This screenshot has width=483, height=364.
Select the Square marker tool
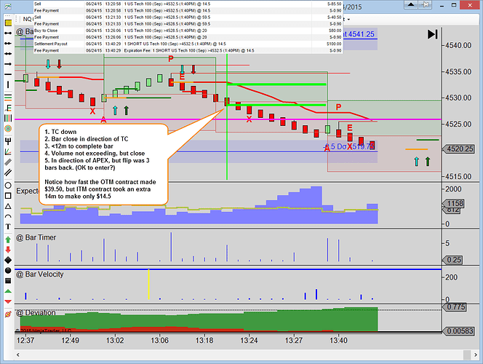(8, 281)
